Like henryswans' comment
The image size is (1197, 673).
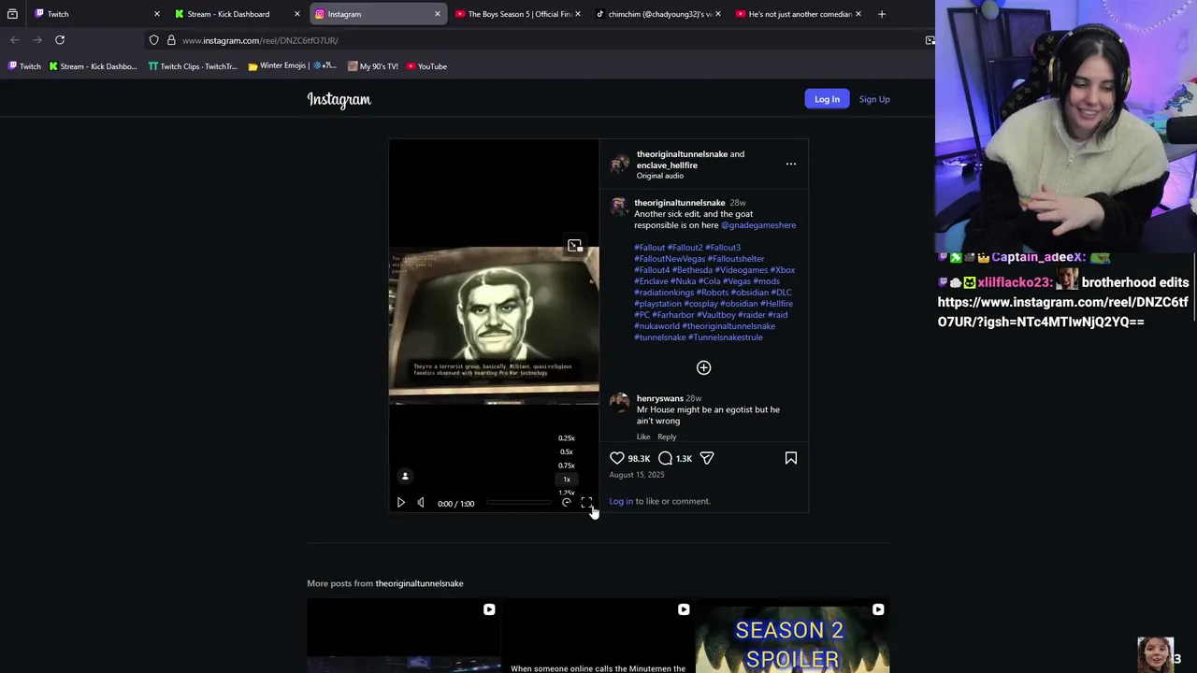pyautogui.click(x=643, y=437)
